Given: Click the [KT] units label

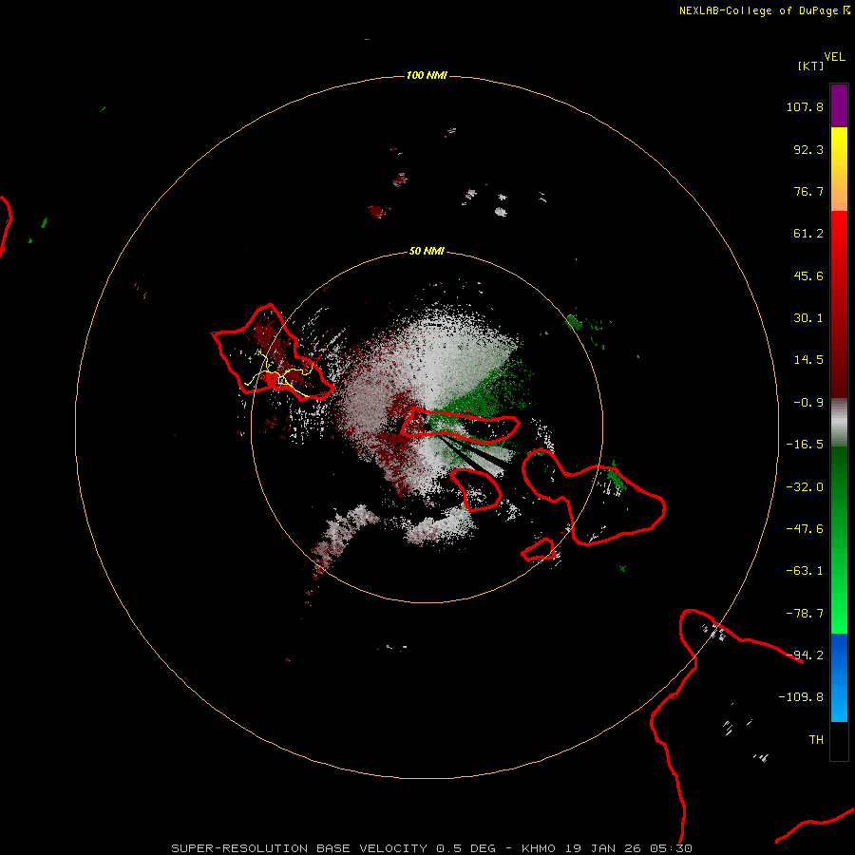Looking at the screenshot, I should click(x=811, y=66).
